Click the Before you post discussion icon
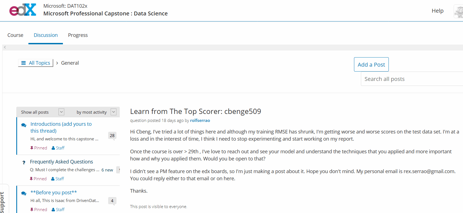The width and height of the screenshot is (463, 213). point(24,193)
